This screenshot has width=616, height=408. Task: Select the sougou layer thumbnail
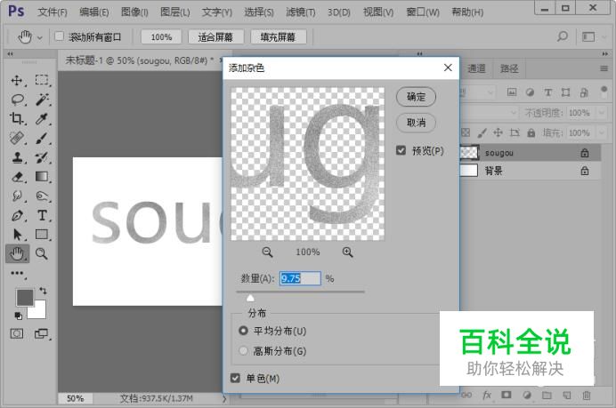[469, 153]
